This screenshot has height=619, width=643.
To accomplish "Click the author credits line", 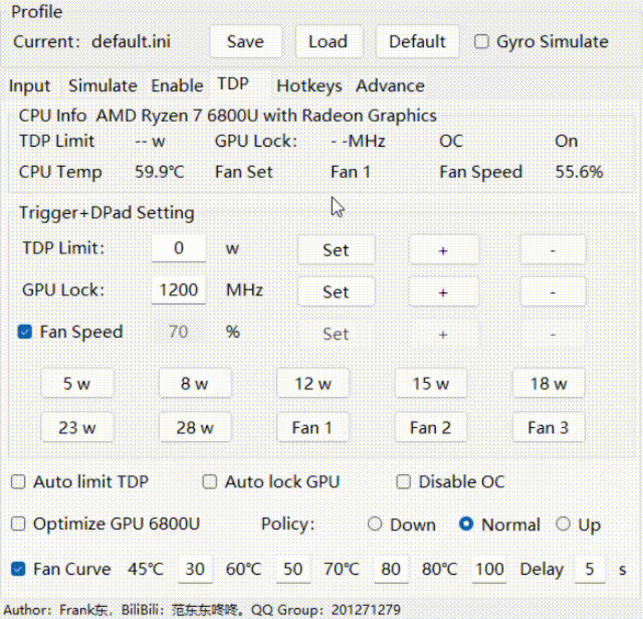I will 202,610.
